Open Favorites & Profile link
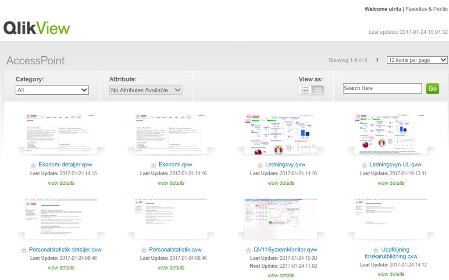The image size is (449, 280). pos(426,9)
